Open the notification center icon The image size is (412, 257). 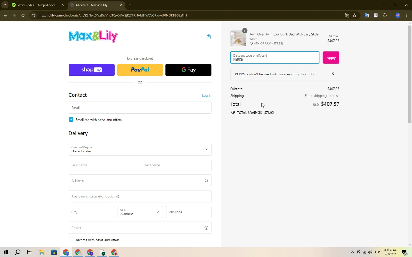coord(404,252)
